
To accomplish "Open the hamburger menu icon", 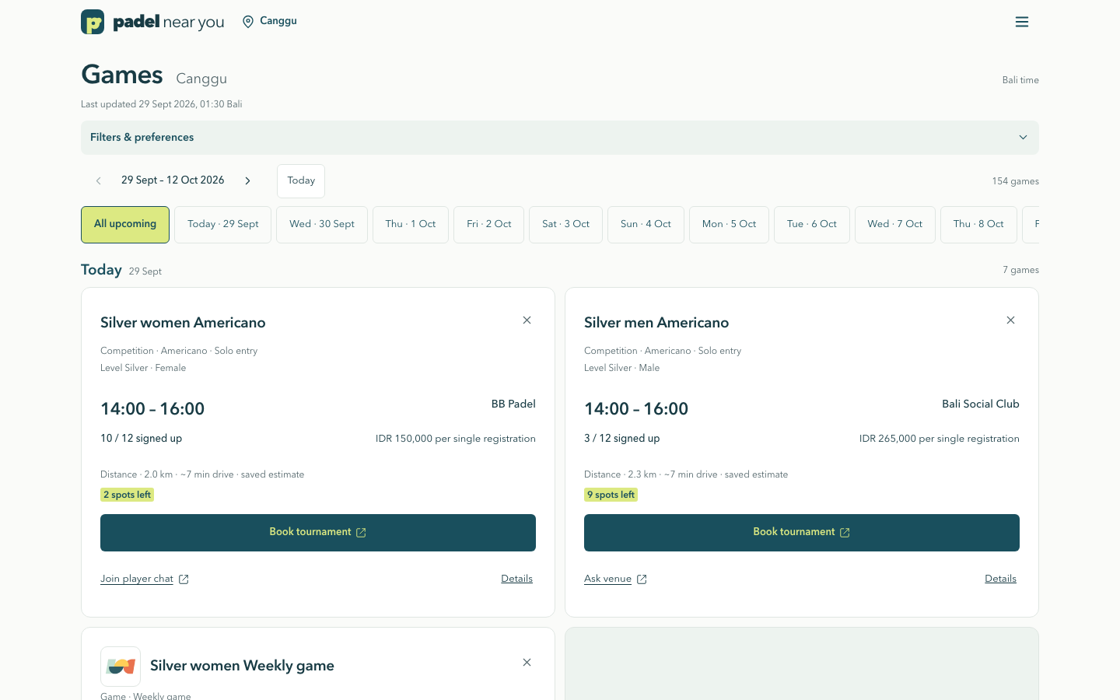I will (1022, 22).
